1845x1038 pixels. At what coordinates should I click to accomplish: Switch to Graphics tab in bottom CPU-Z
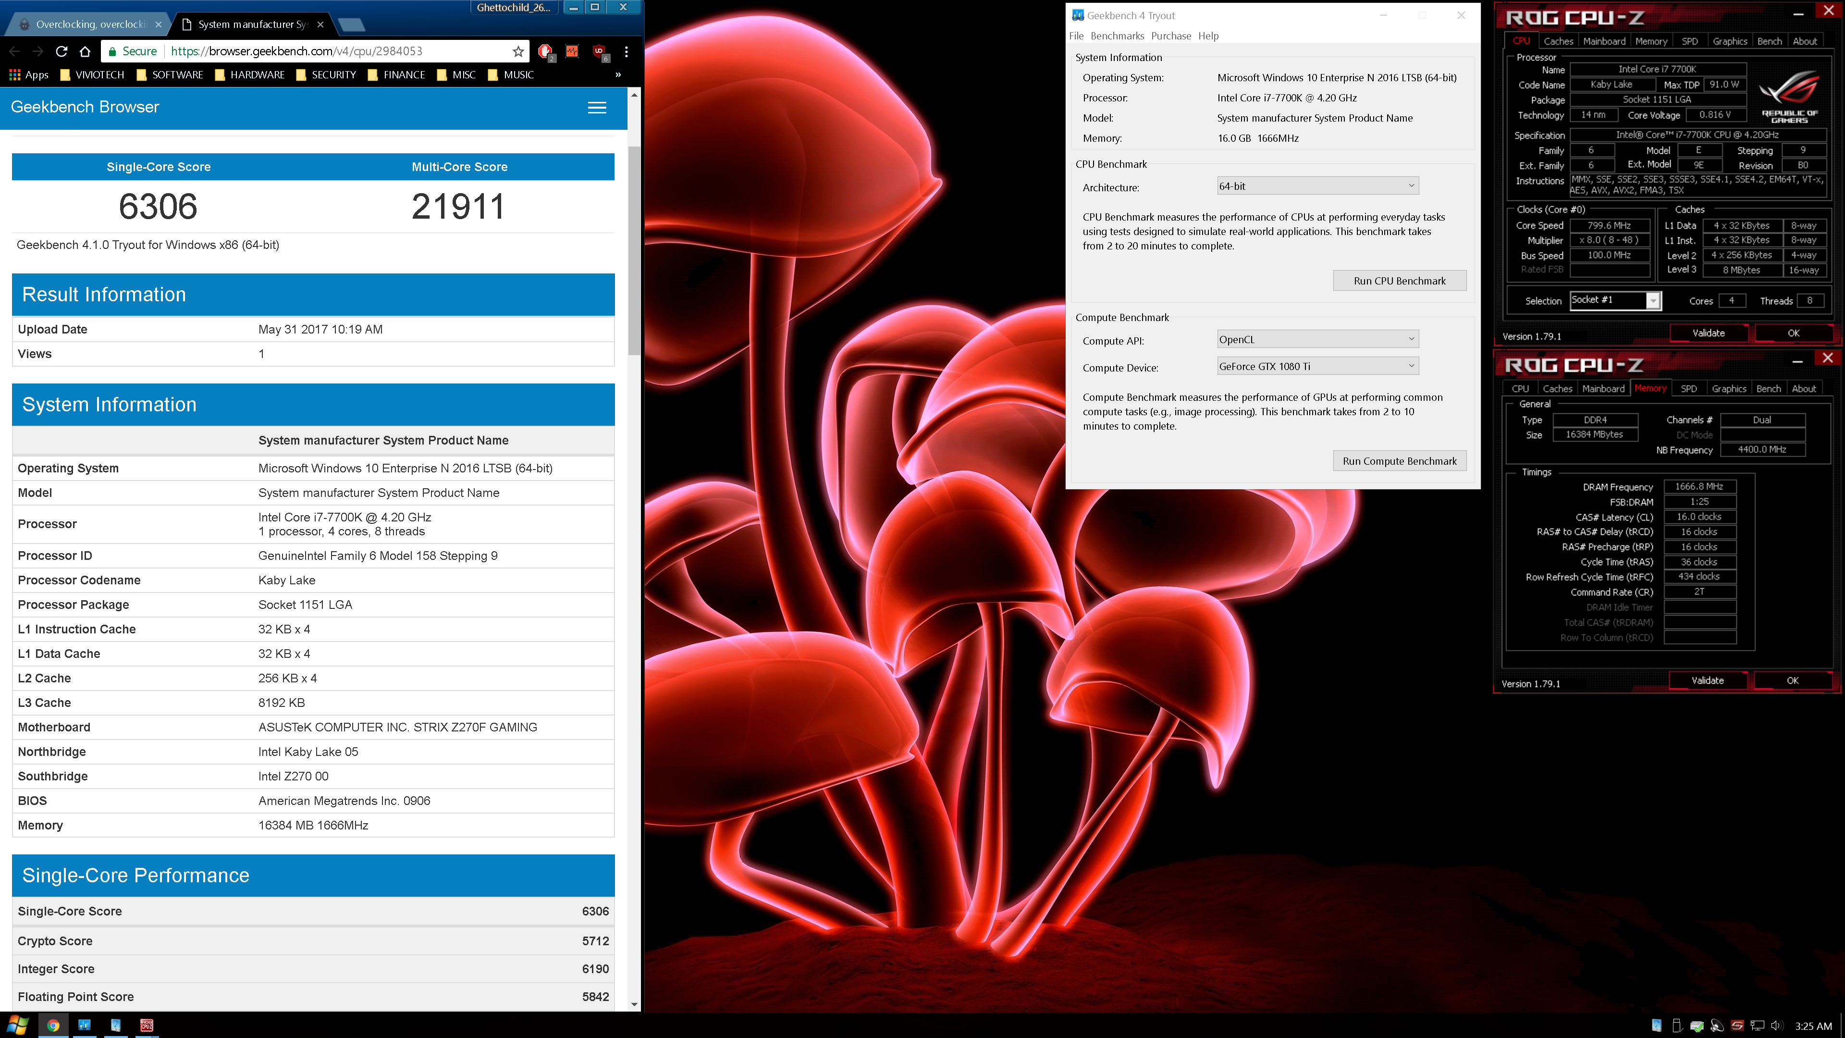tap(1729, 389)
